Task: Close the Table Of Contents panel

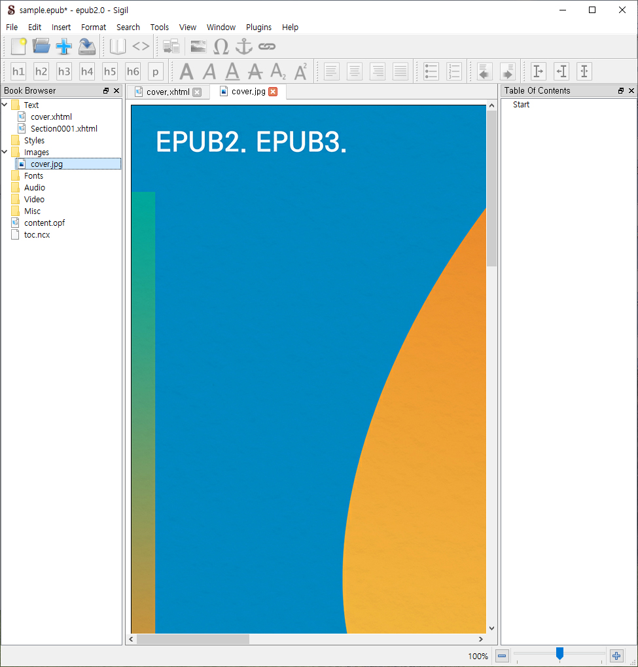Action: [631, 90]
